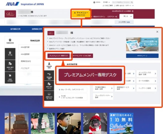Click the 2016年度分 button
Image resolution: width=163 pixels, height=134 pixels.
click(124, 22)
